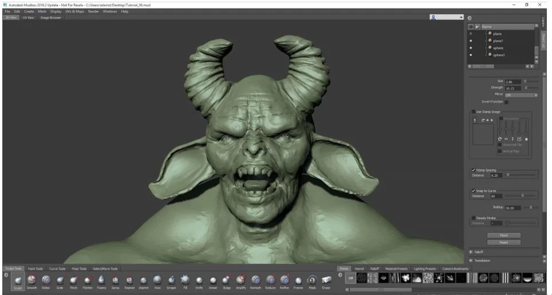Select the Grab sculpt tool
The width and height of the screenshot is (552, 295).
(x=60, y=280)
